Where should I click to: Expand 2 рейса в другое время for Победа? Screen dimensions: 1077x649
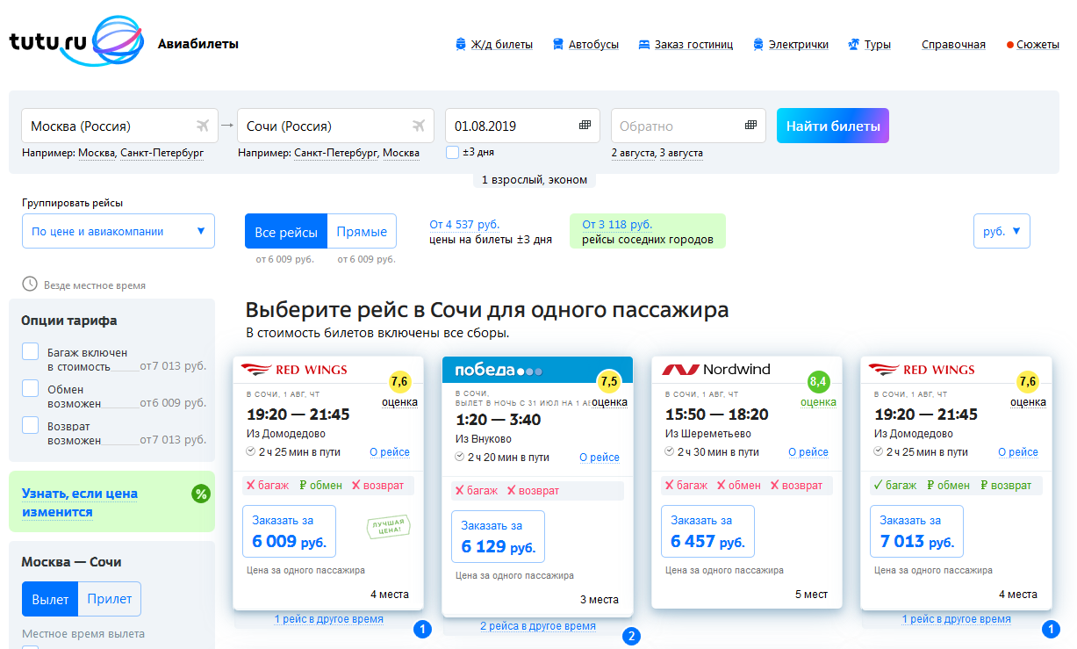[537, 626]
